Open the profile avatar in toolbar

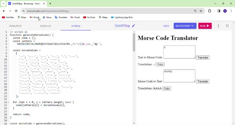[x=225, y=11]
